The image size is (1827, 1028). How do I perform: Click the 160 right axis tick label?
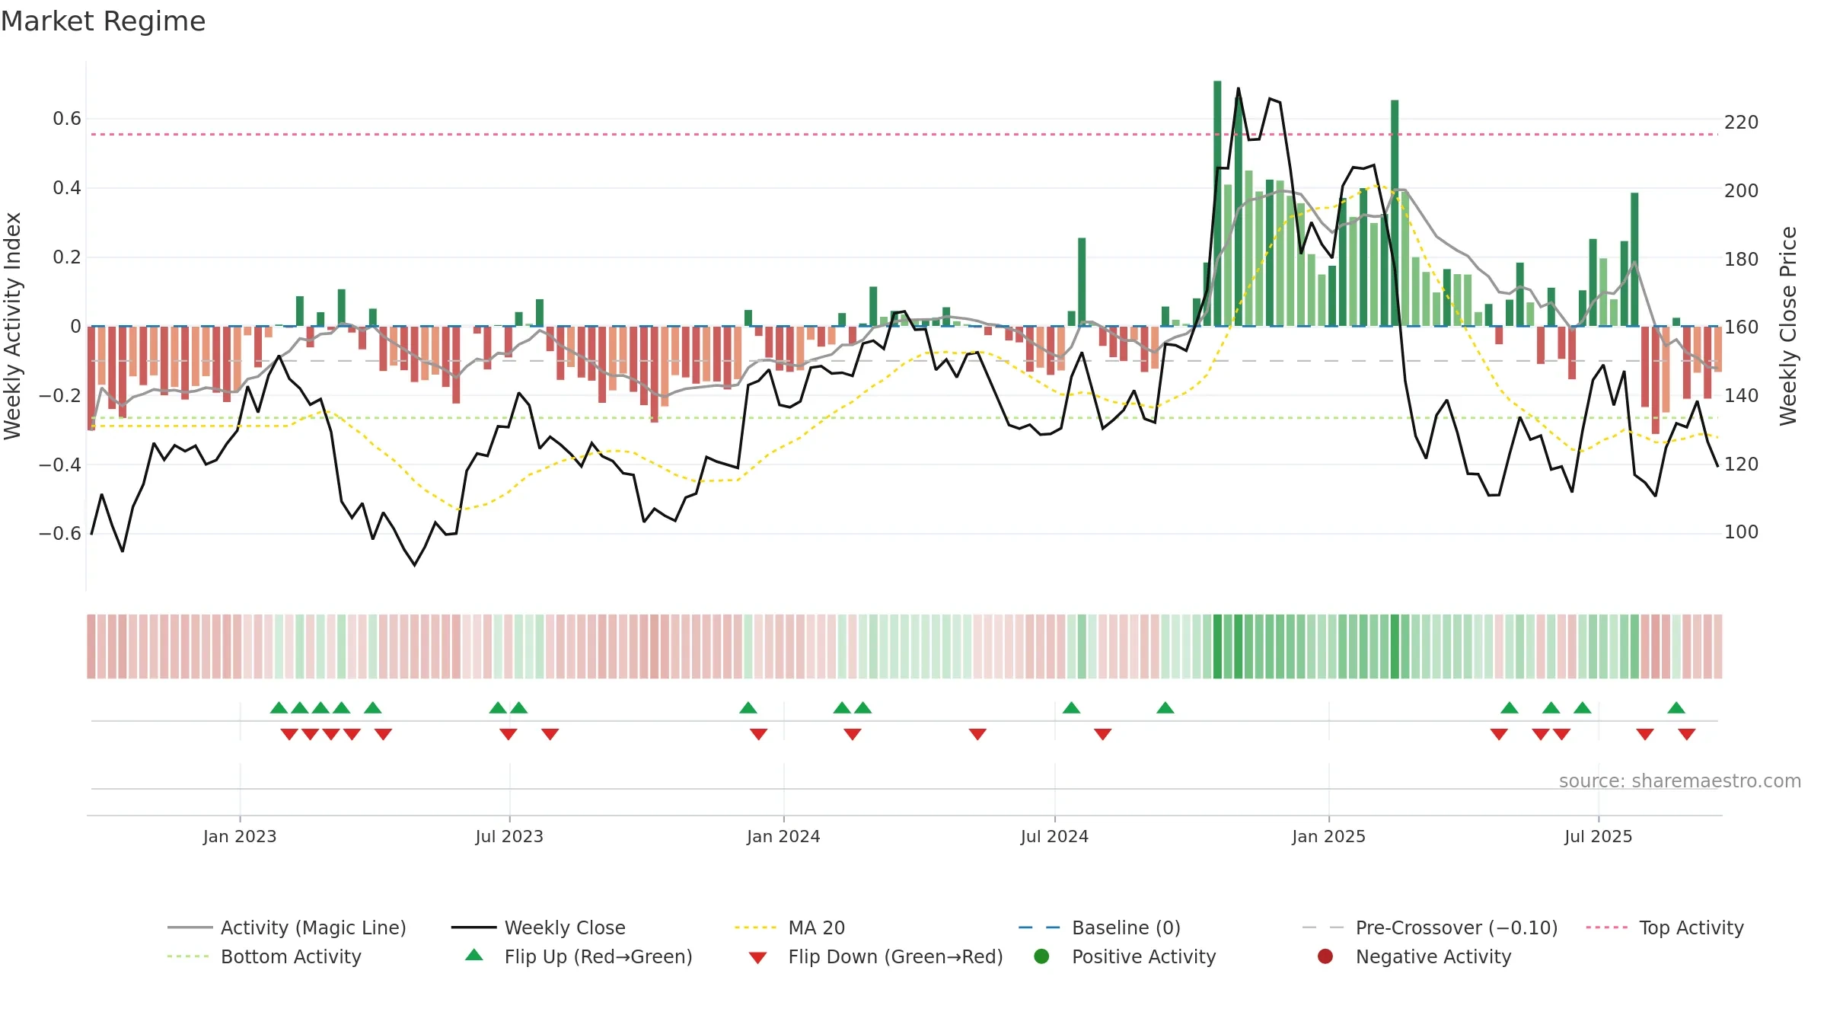pos(1741,327)
